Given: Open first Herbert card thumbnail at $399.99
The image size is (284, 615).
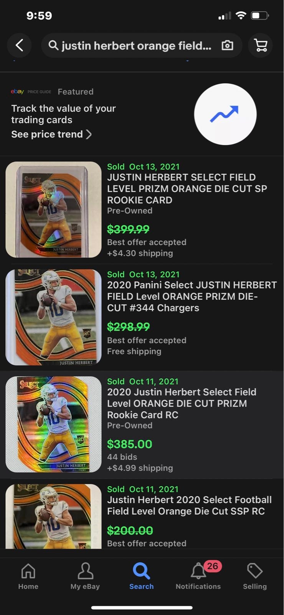Looking at the screenshot, I should click(53, 209).
